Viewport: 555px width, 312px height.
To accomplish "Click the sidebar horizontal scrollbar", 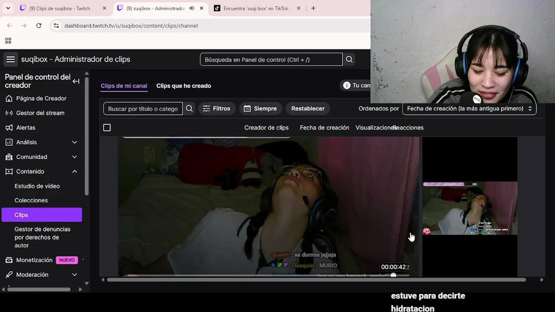I will [x=39, y=289].
